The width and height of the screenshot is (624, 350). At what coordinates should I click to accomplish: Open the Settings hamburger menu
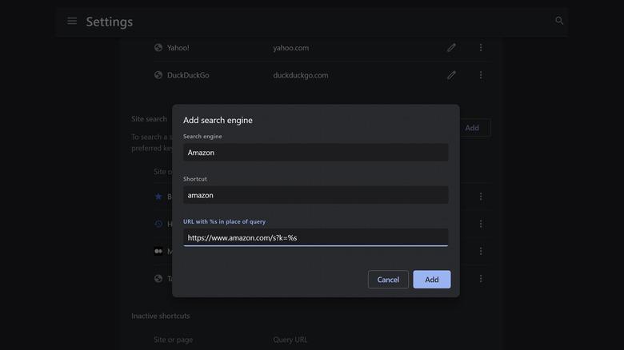(72, 21)
